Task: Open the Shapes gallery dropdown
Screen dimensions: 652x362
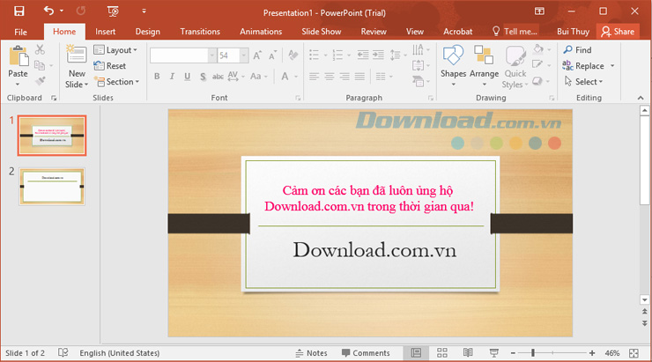Action: click(x=453, y=85)
